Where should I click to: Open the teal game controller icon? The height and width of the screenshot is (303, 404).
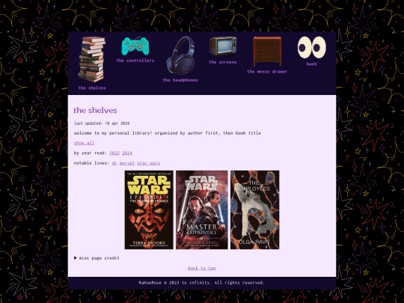[x=135, y=46]
